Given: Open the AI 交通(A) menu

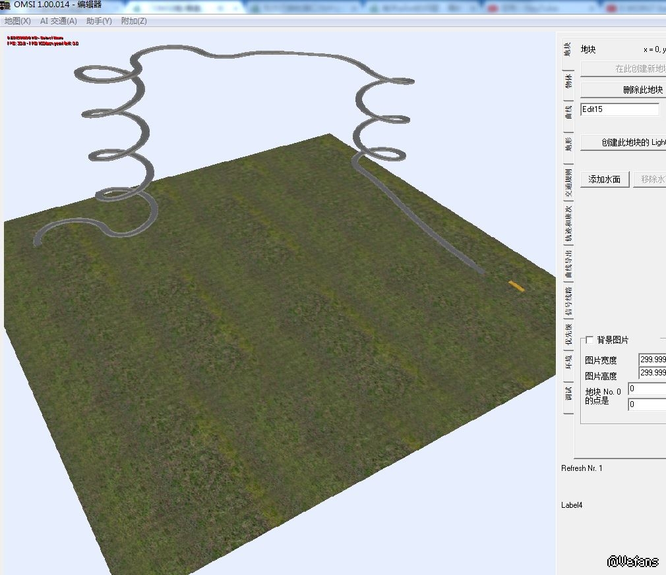Looking at the screenshot, I should (59, 21).
